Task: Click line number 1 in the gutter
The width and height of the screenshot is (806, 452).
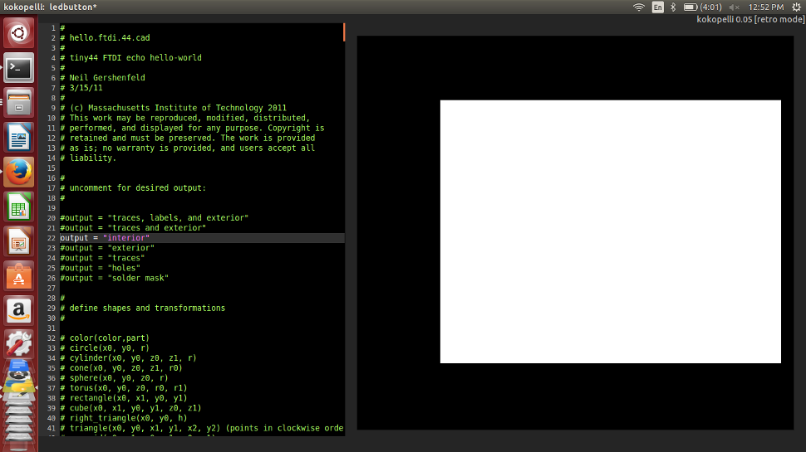Action: click(x=53, y=28)
